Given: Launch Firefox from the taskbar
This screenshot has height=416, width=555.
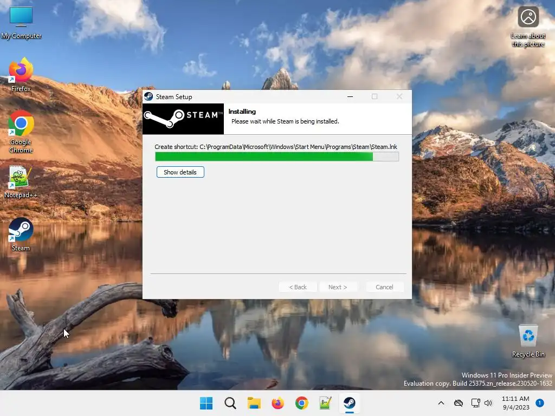Looking at the screenshot, I should pyautogui.click(x=278, y=403).
